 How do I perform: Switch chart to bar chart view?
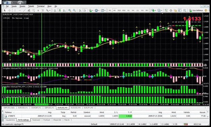55,10
